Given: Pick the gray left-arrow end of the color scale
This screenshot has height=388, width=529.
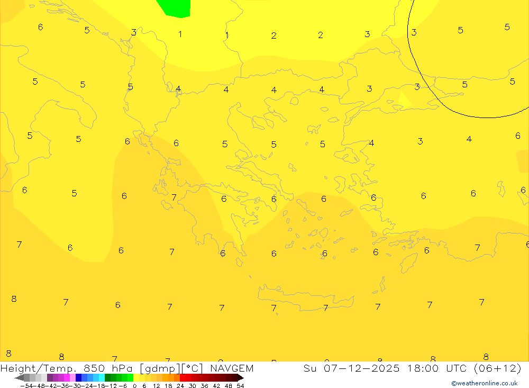Looking at the screenshot, I should point(19,378).
